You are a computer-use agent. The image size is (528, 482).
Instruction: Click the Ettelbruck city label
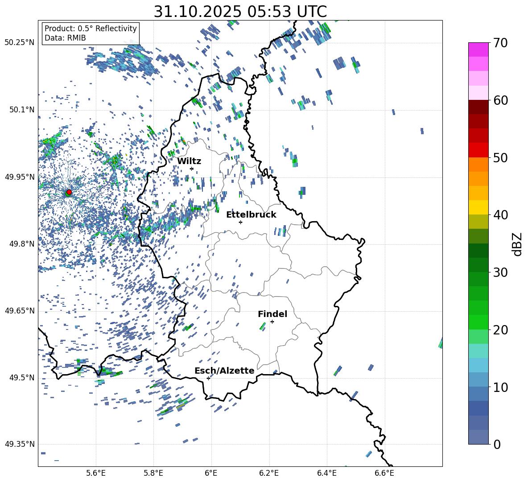pyautogui.click(x=251, y=215)
